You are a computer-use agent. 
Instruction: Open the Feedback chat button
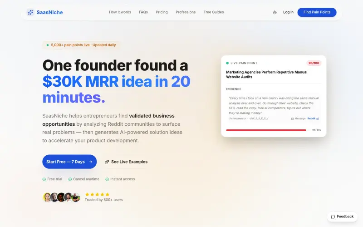tap(342, 217)
